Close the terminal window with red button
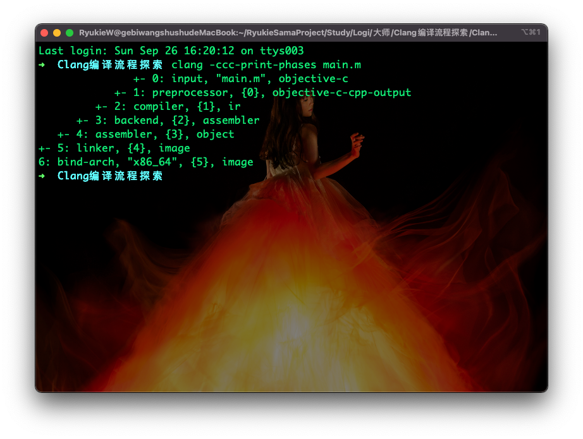Viewport: 583px width, 439px height. tap(44, 33)
